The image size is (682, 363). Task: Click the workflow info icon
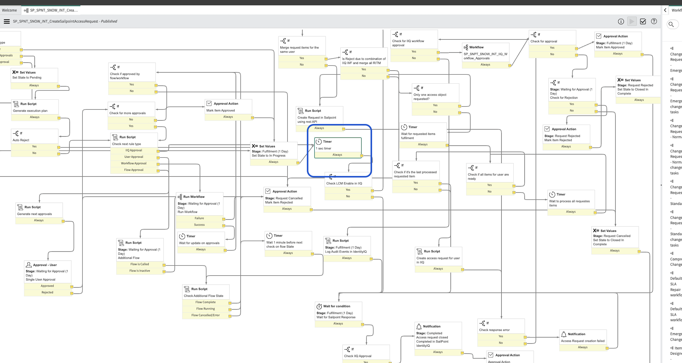click(x=621, y=22)
